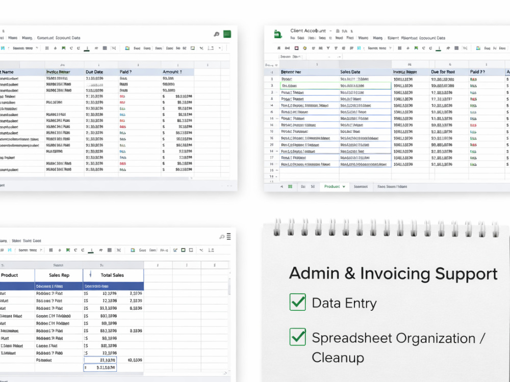Click the green Sheets icon in invoice spreadsheet
The width and height of the screenshot is (510, 382).
point(227,34)
